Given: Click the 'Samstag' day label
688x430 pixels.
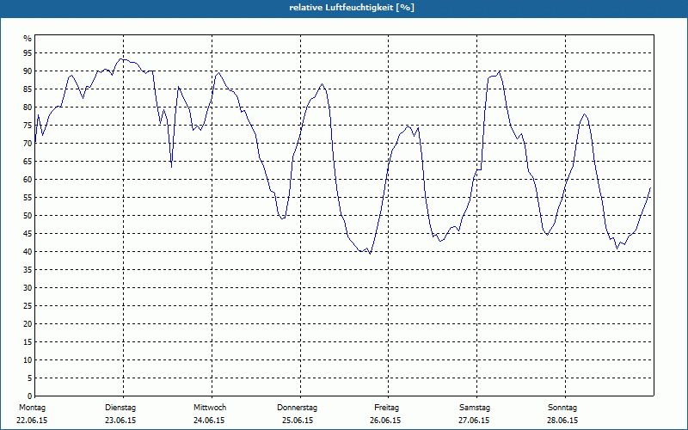Looking at the screenshot, I should [x=475, y=408].
